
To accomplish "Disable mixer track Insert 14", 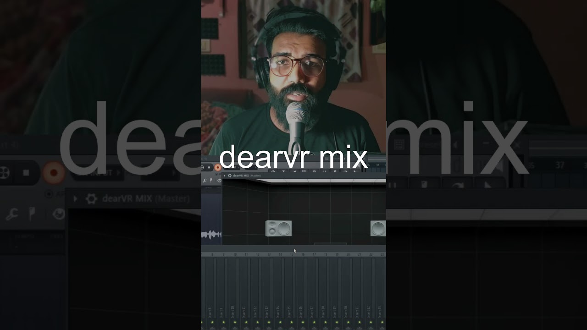I will 280,323.
